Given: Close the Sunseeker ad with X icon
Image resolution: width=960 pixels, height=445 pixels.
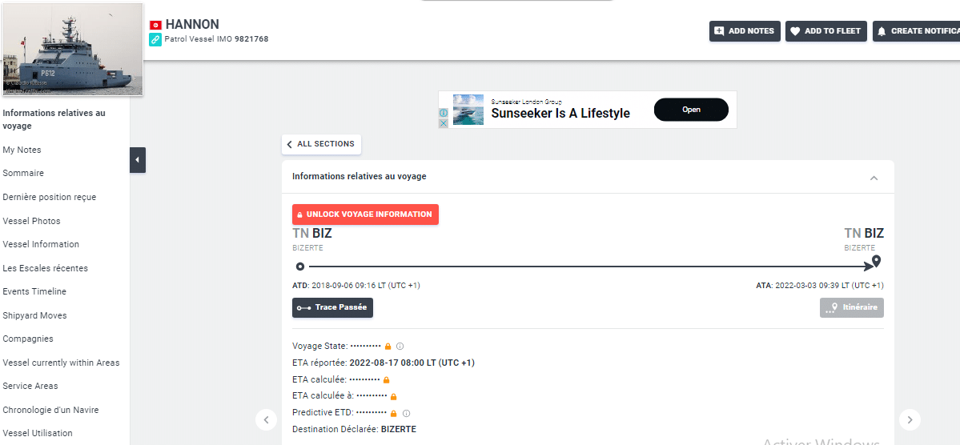Looking at the screenshot, I should point(444,123).
